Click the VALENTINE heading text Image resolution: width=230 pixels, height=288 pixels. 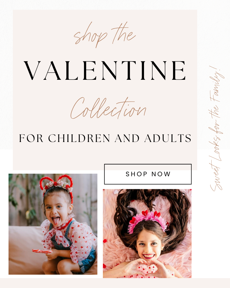(105, 70)
